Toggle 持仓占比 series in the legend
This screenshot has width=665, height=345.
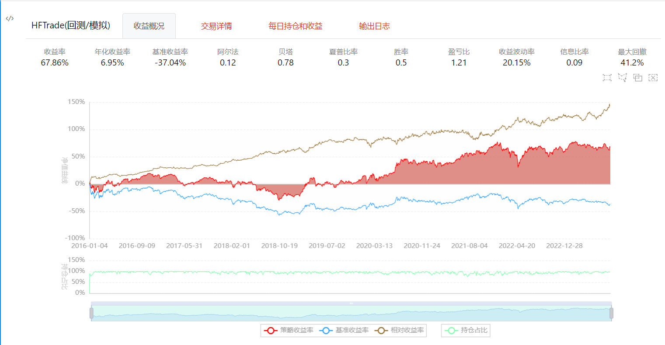click(x=466, y=330)
